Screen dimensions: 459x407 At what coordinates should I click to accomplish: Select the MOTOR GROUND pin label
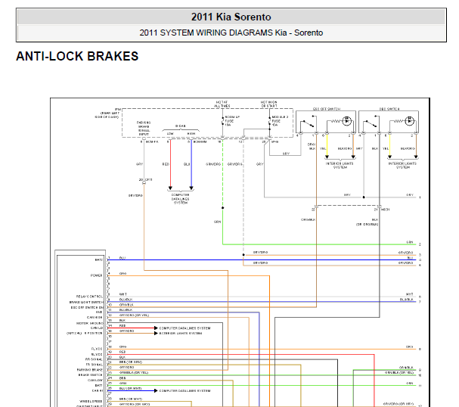89,323
